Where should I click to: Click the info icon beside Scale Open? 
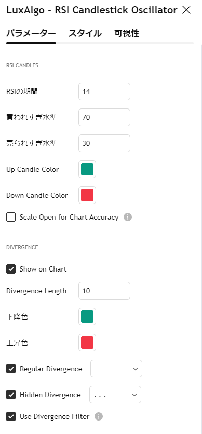coord(128,218)
